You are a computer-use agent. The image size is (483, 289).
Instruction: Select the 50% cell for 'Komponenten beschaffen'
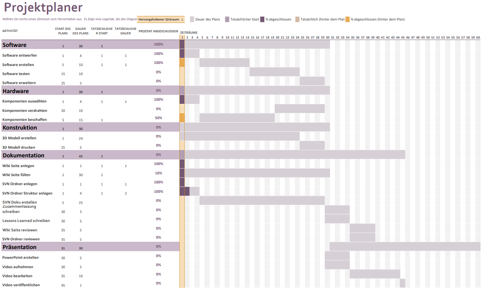coord(159,118)
